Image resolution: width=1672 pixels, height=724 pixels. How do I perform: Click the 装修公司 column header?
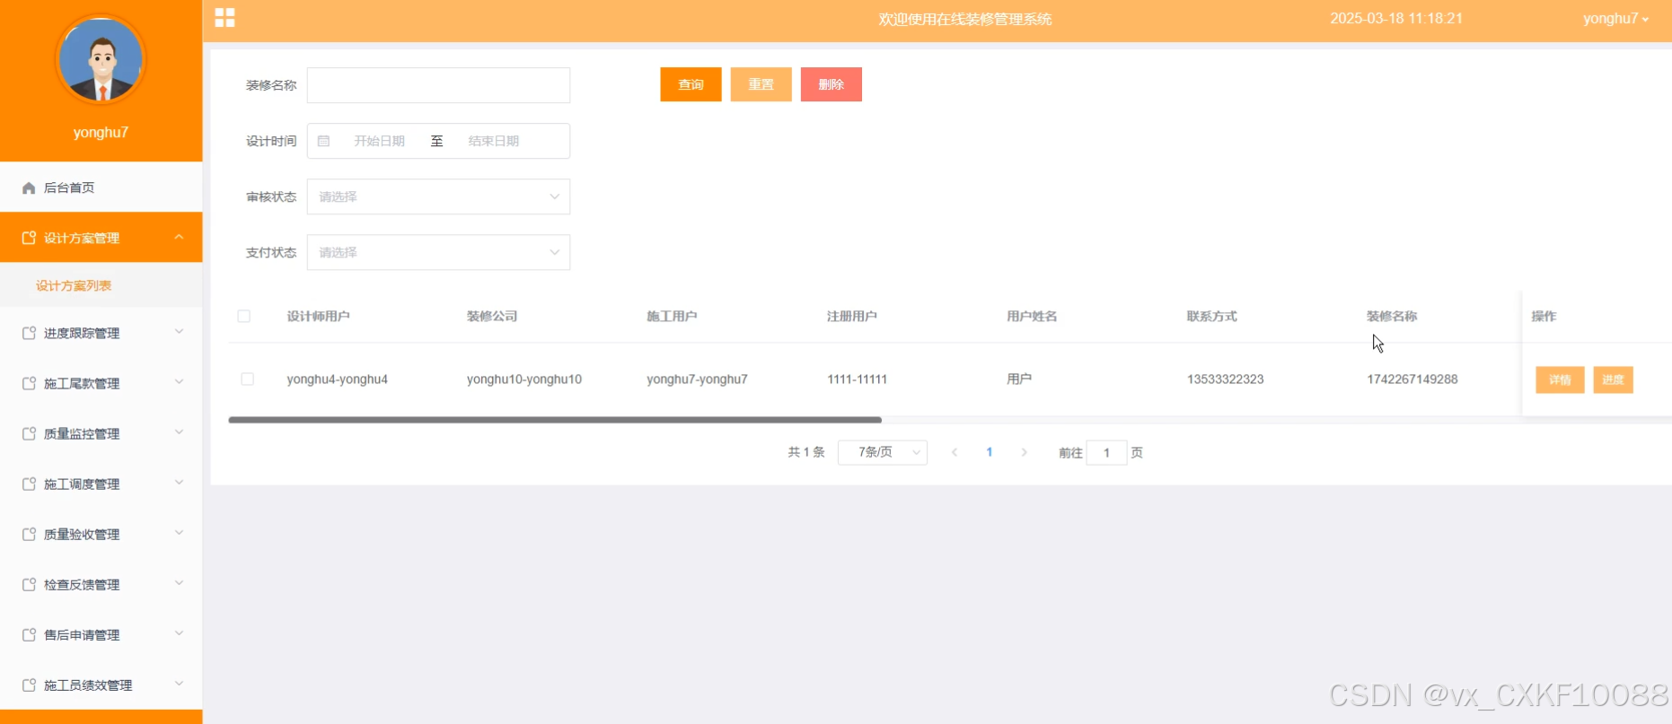tap(492, 316)
